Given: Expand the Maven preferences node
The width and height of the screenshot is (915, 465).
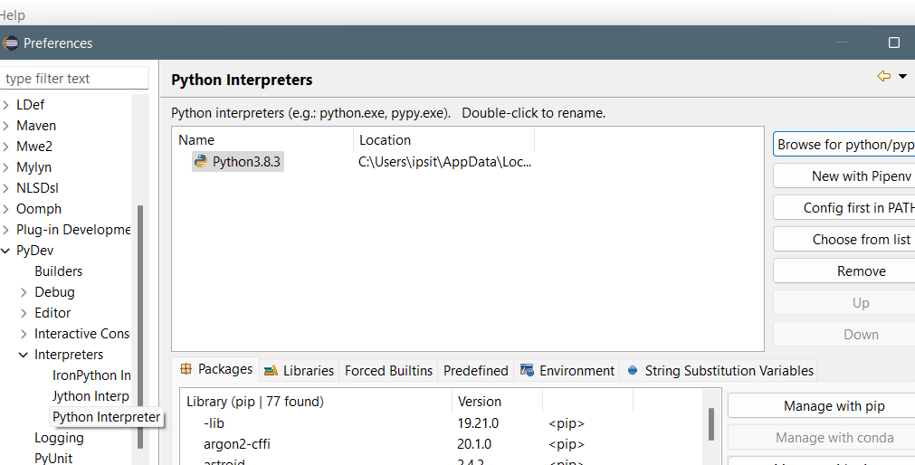Looking at the screenshot, I should [6, 126].
